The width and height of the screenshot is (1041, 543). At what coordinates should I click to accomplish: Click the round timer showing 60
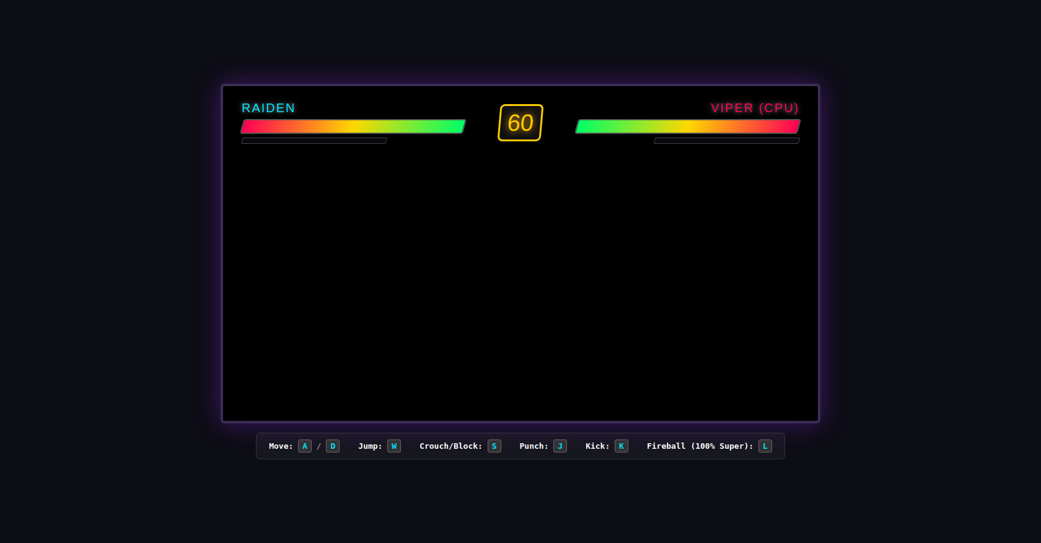click(x=520, y=123)
